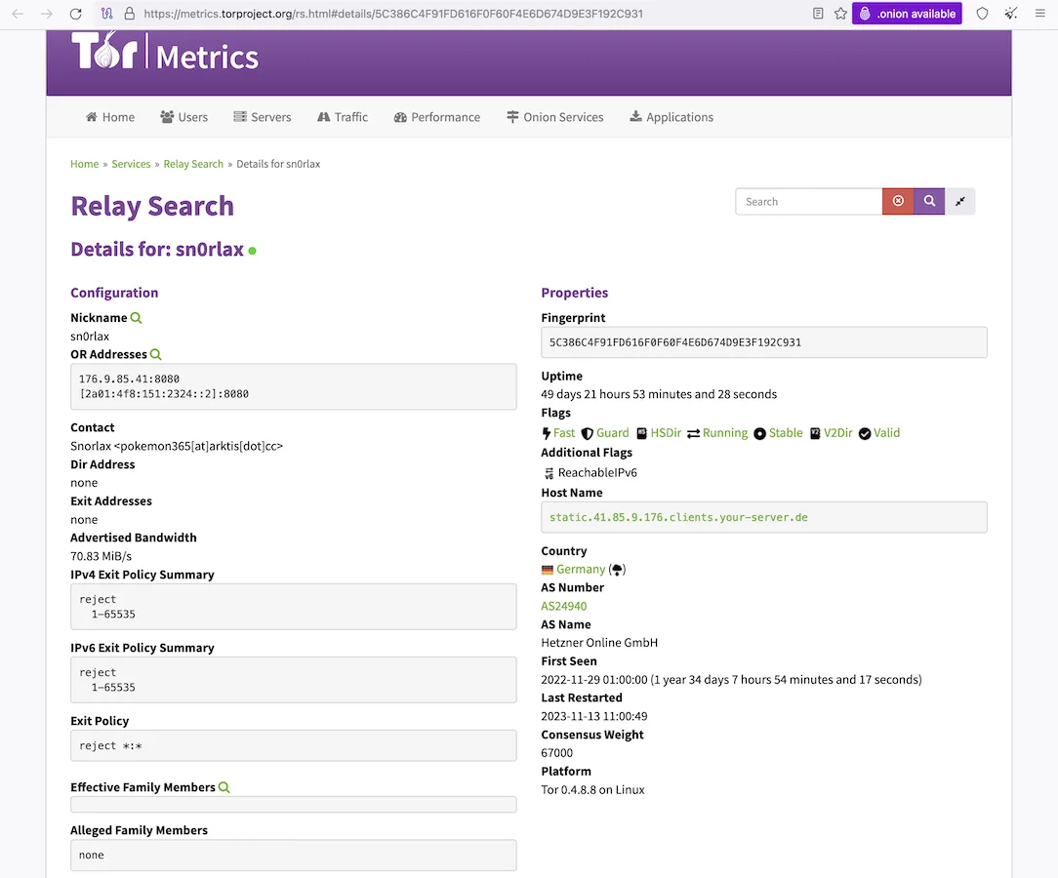
Task: Open the Onion Services navigation item
Action: click(x=554, y=117)
